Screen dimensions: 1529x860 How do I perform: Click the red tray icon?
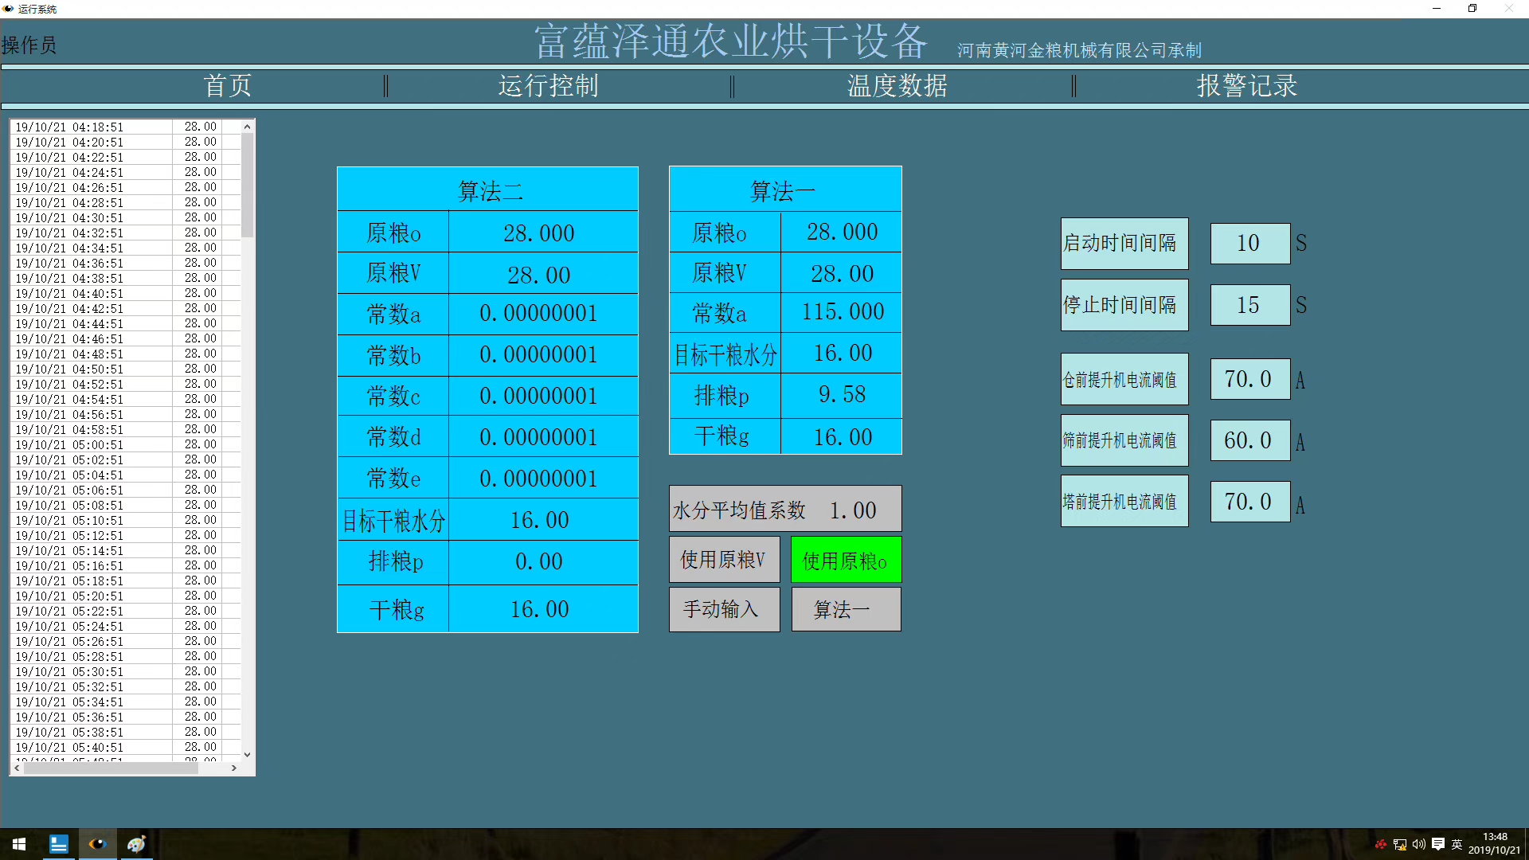[1380, 844]
